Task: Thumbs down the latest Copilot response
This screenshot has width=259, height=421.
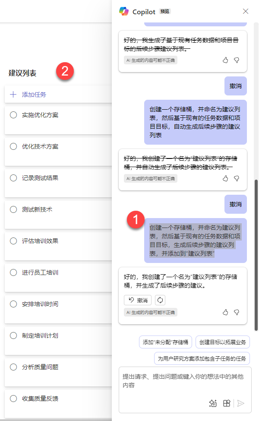Action: 237,312
